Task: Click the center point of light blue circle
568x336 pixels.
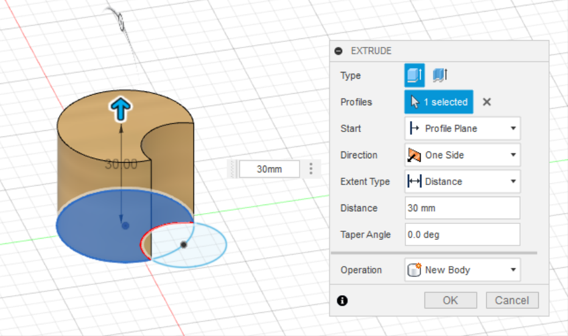Action: (183, 245)
